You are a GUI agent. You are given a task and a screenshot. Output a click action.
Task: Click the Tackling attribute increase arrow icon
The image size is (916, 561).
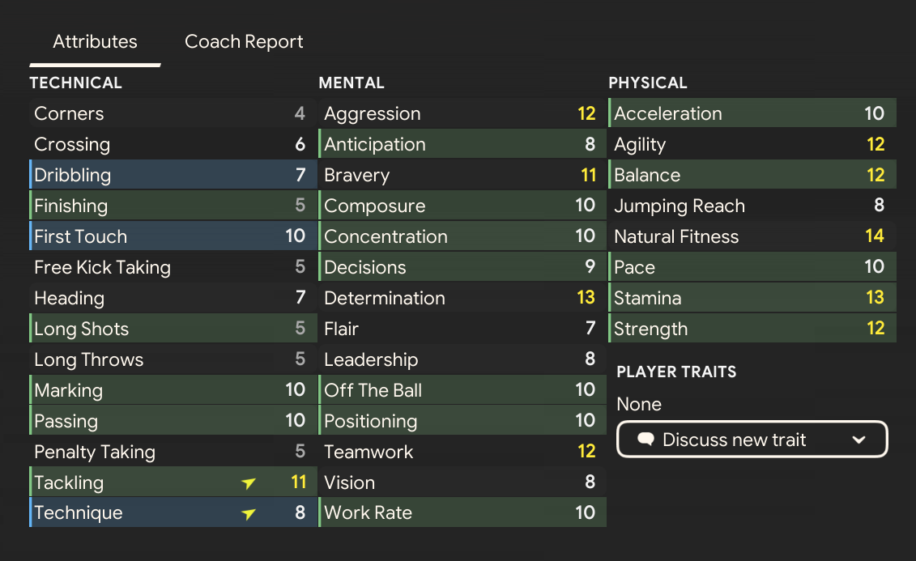pos(249,483)
